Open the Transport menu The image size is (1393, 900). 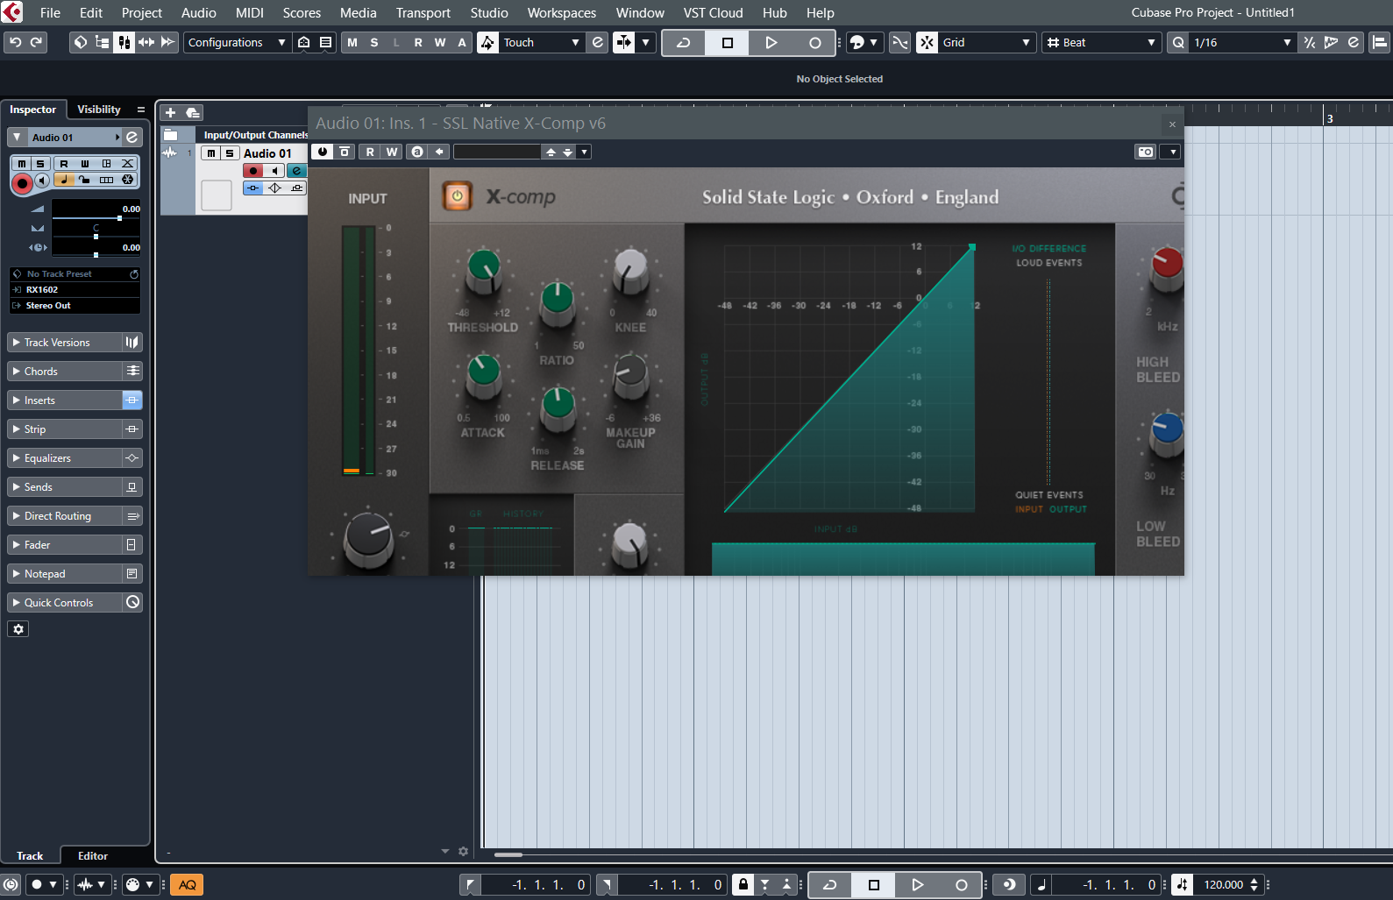(423, 12)
